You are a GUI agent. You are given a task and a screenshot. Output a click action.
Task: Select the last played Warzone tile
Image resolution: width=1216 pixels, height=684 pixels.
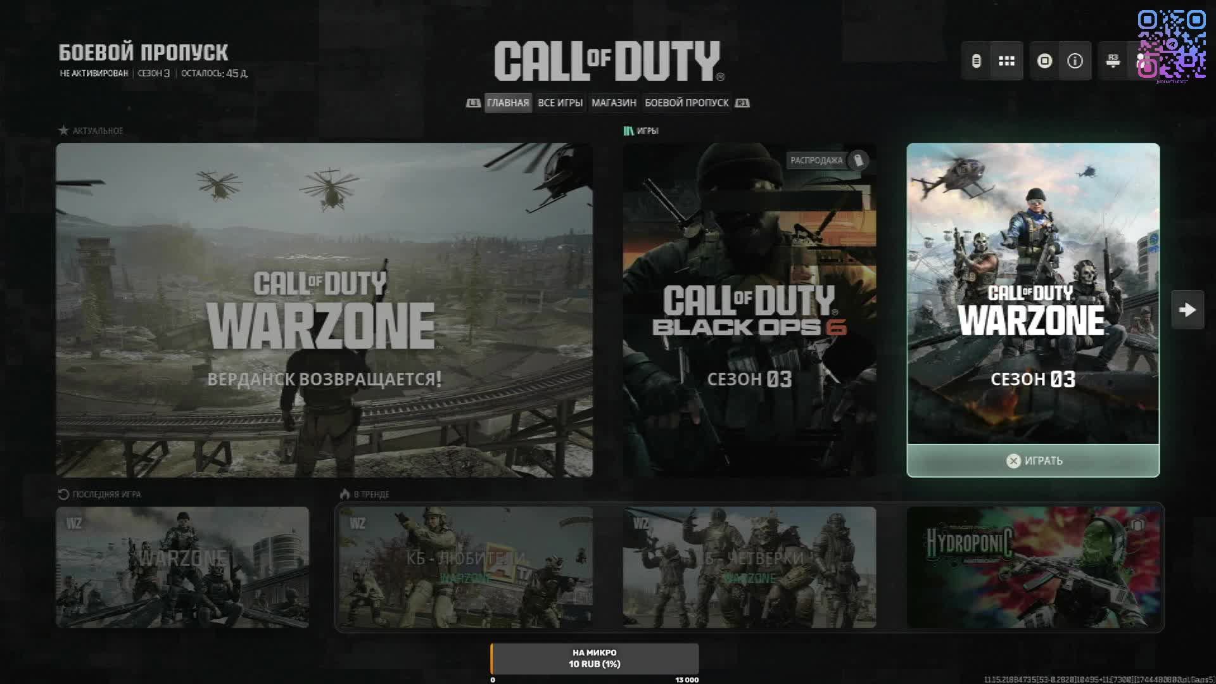point(182,567)
